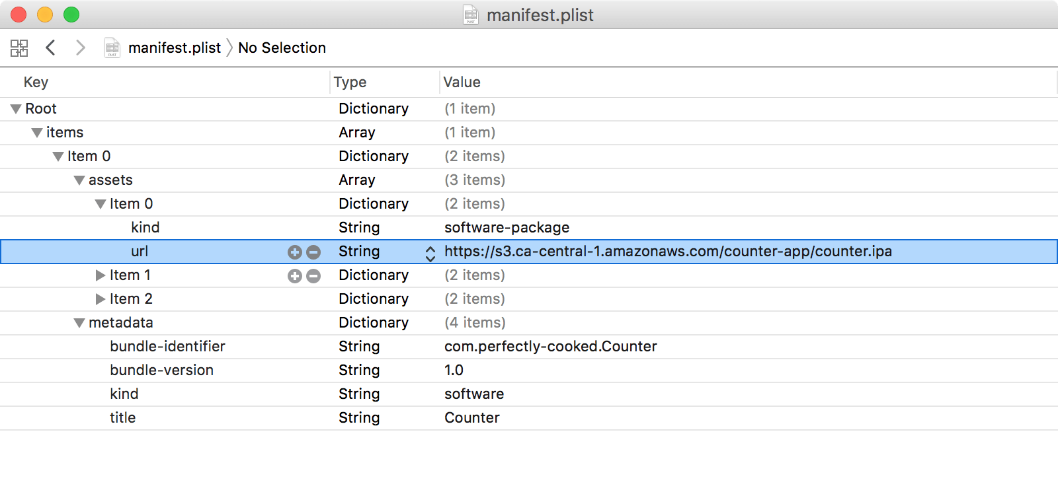Screen dimensions: 1058x494
Task: Click the Key column header
Action: coord(36,82)
